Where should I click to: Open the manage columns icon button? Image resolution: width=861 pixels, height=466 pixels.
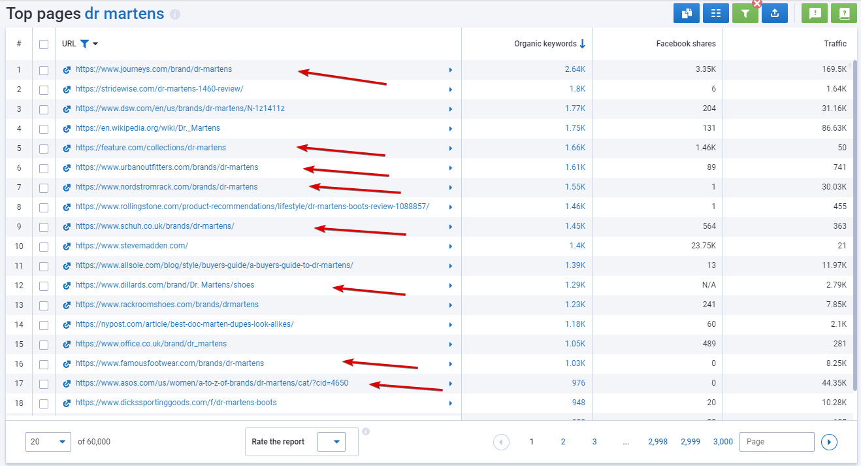point(716,13)
